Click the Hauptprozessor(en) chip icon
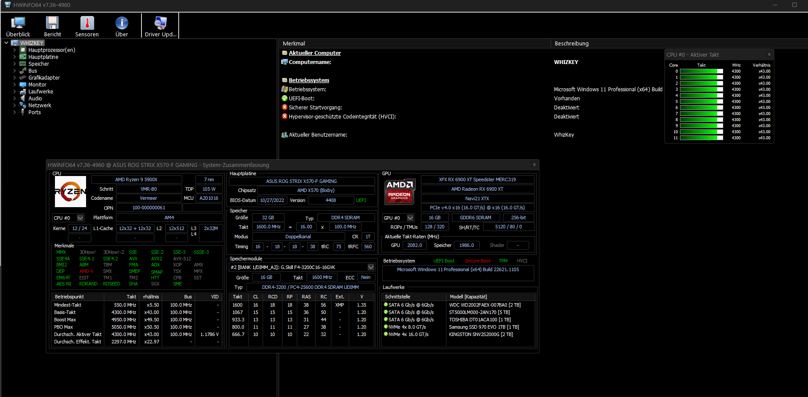The height and width of the screenshot is (397, 808). tap(23, 50)
